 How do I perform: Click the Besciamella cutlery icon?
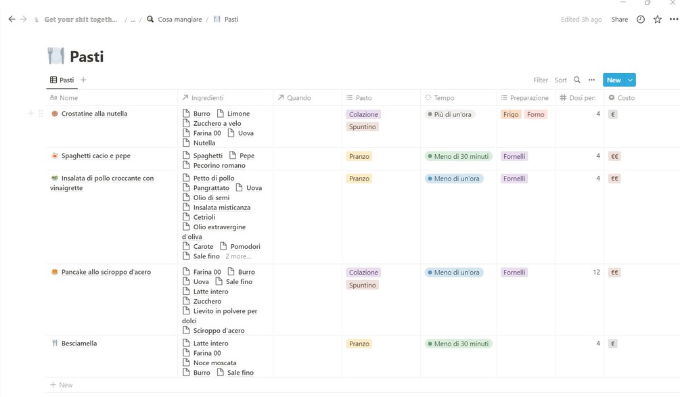coord(55,344)
